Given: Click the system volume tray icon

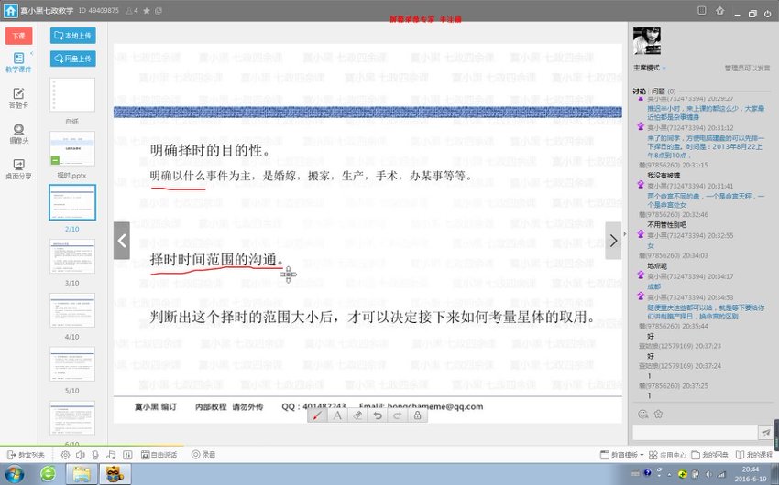Looking at the screenshot, I should [709, 474].
